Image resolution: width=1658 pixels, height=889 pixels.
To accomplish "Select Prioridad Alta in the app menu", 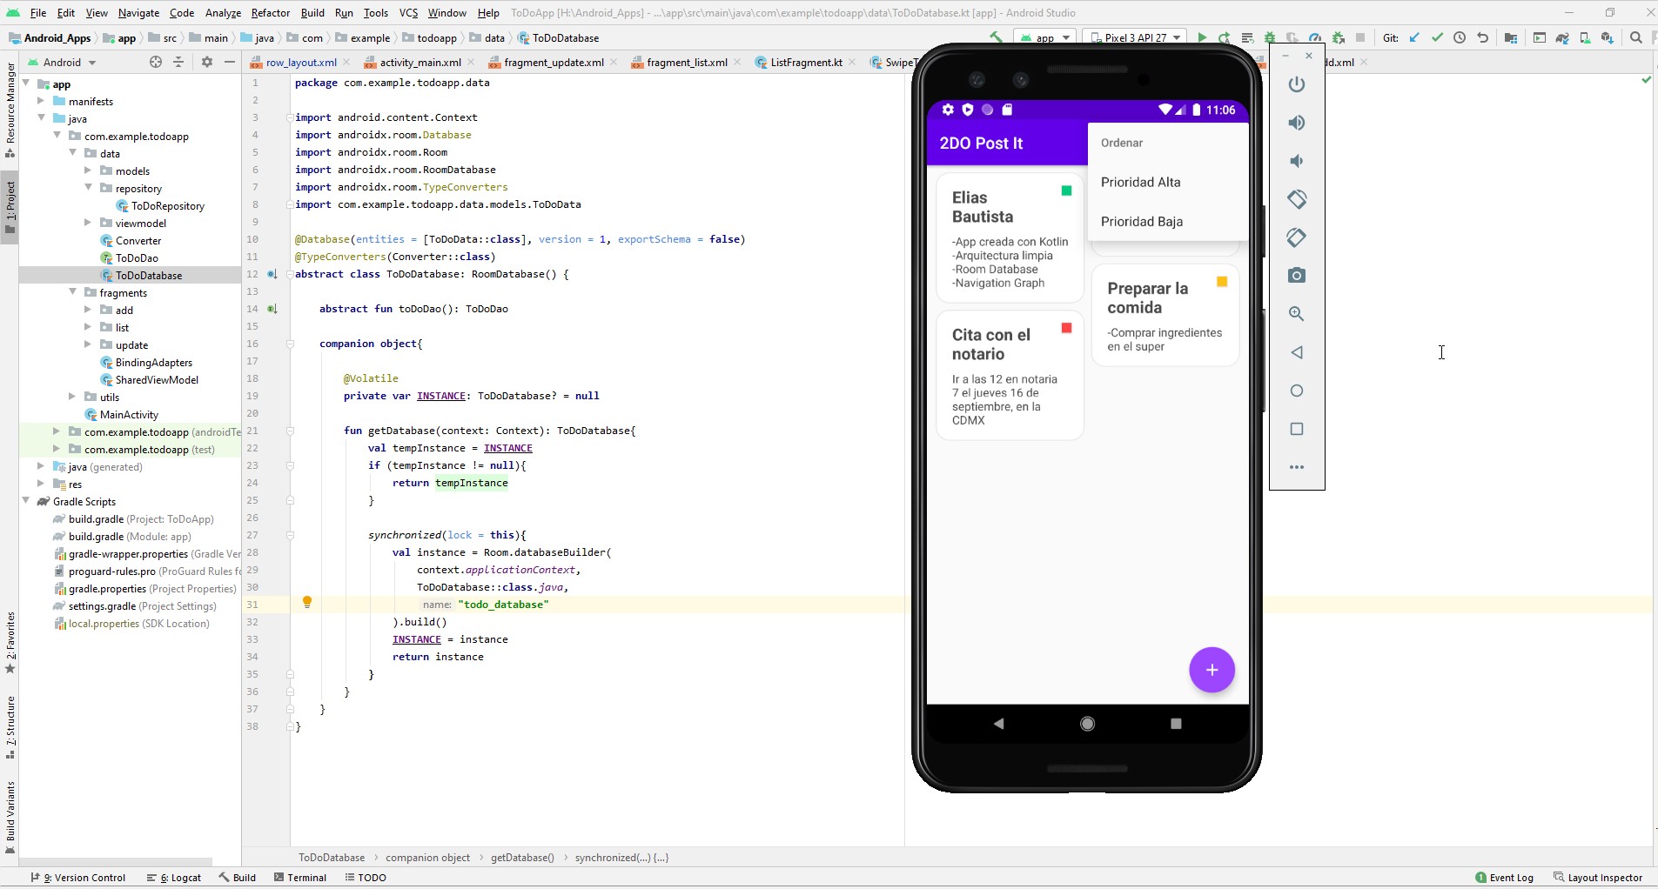I will tap(1140, 182).
